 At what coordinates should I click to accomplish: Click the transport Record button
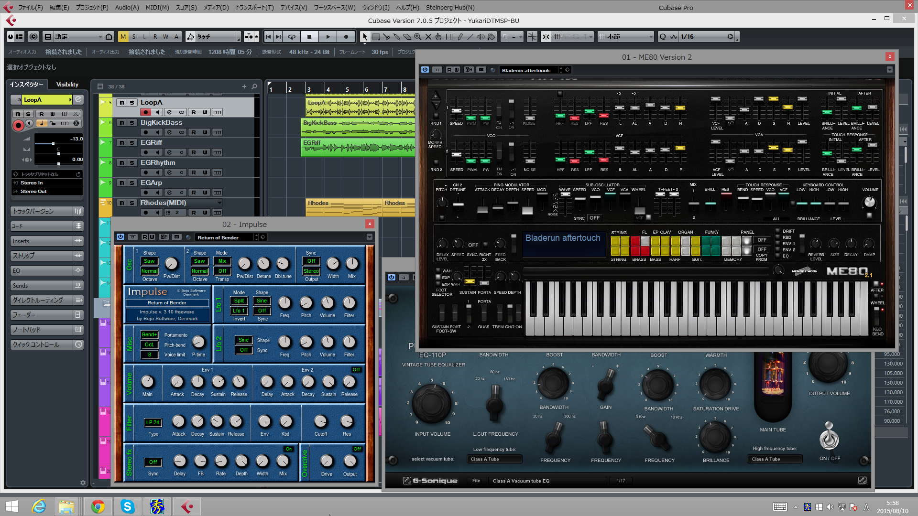[346, 37]
